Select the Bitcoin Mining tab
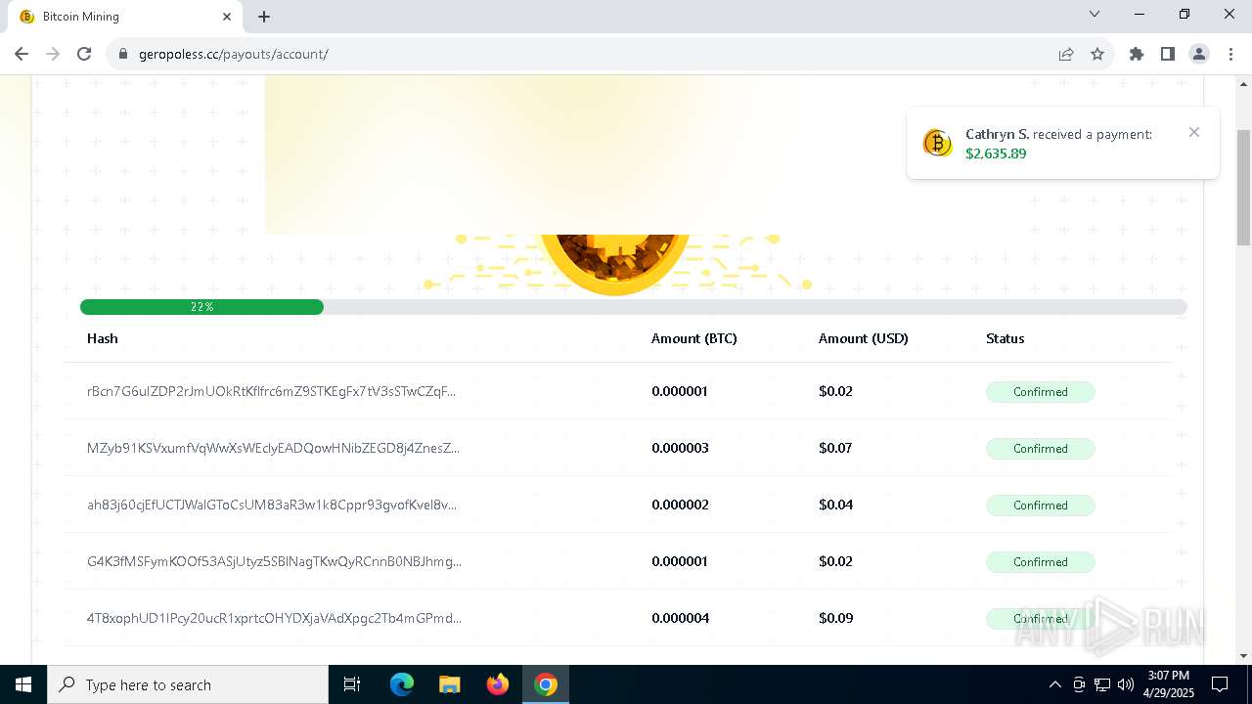The height and width of the screenshot is (704, 1252). tap(125, 17)
